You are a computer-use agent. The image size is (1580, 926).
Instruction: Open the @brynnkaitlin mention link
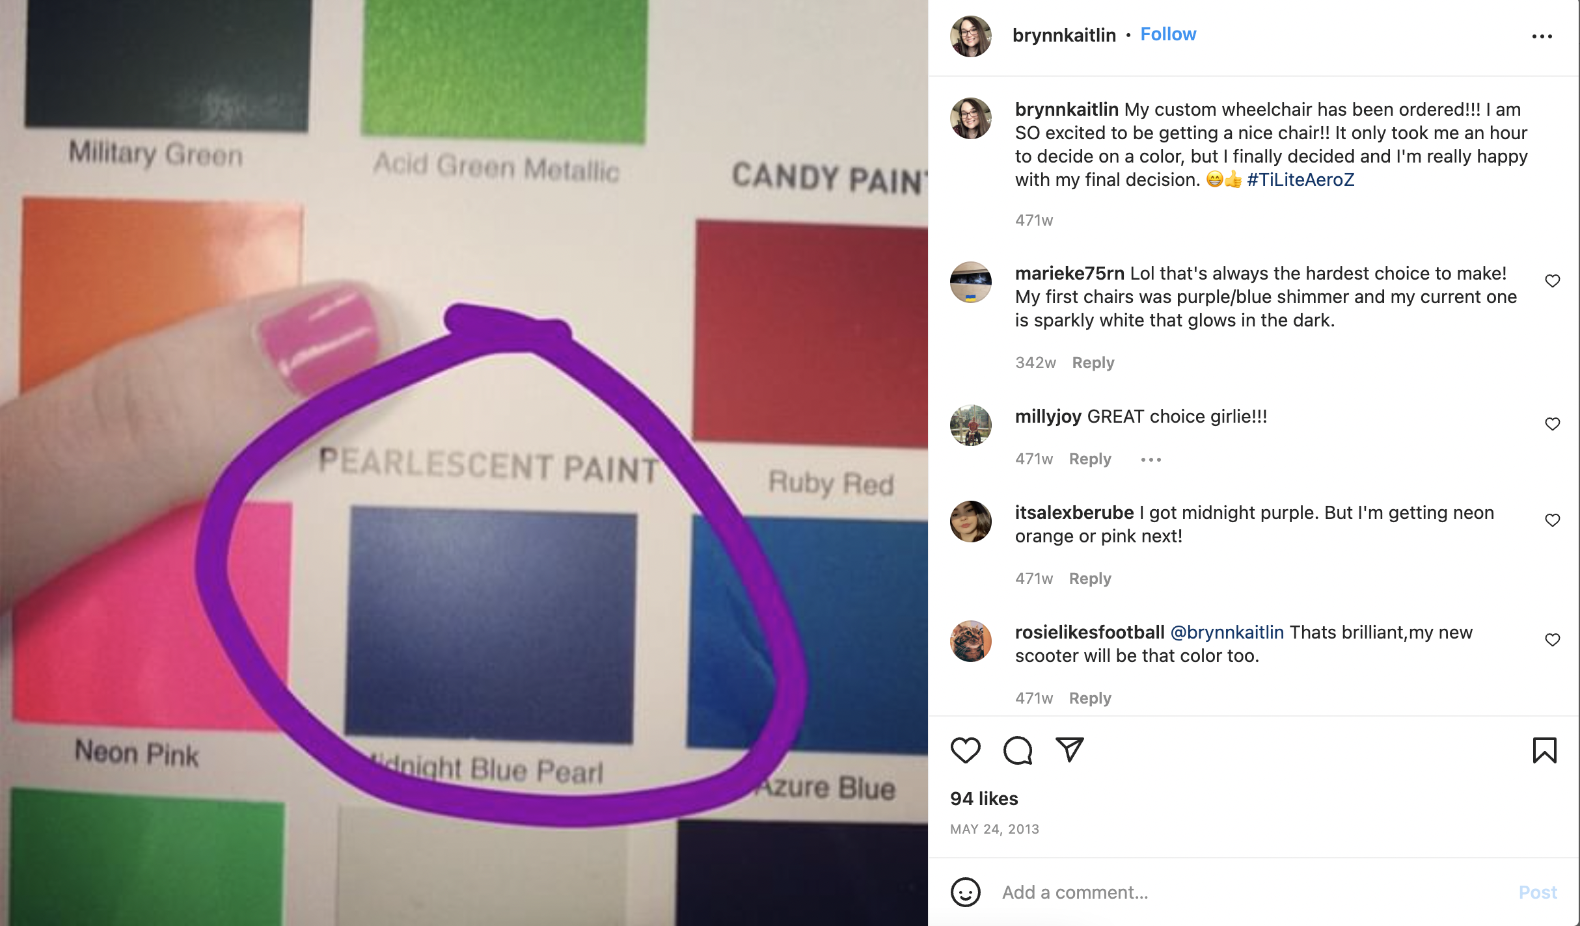pyautogui.click(x=1227, y=632)
